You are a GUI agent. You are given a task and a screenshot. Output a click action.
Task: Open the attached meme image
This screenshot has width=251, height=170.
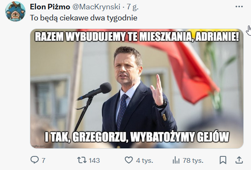coord(137,88)
